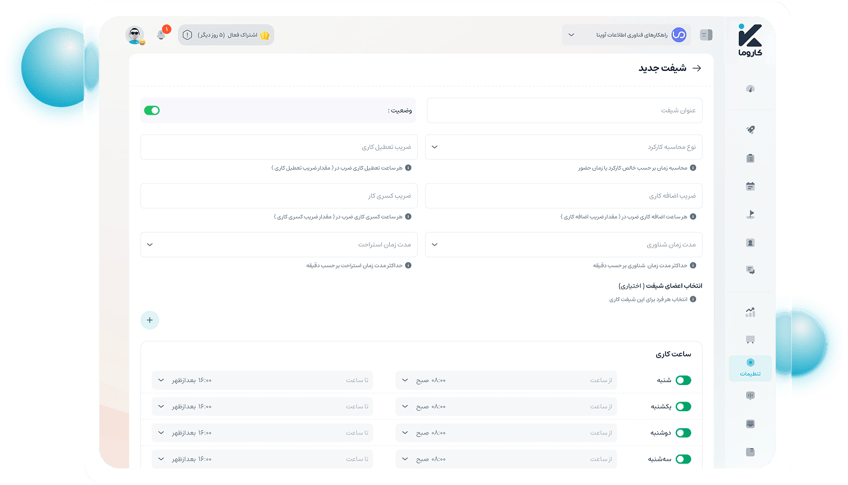848x485 pixels.
Task: Click the ضریب تعطیل کاری input field
Action: (279, 147)
